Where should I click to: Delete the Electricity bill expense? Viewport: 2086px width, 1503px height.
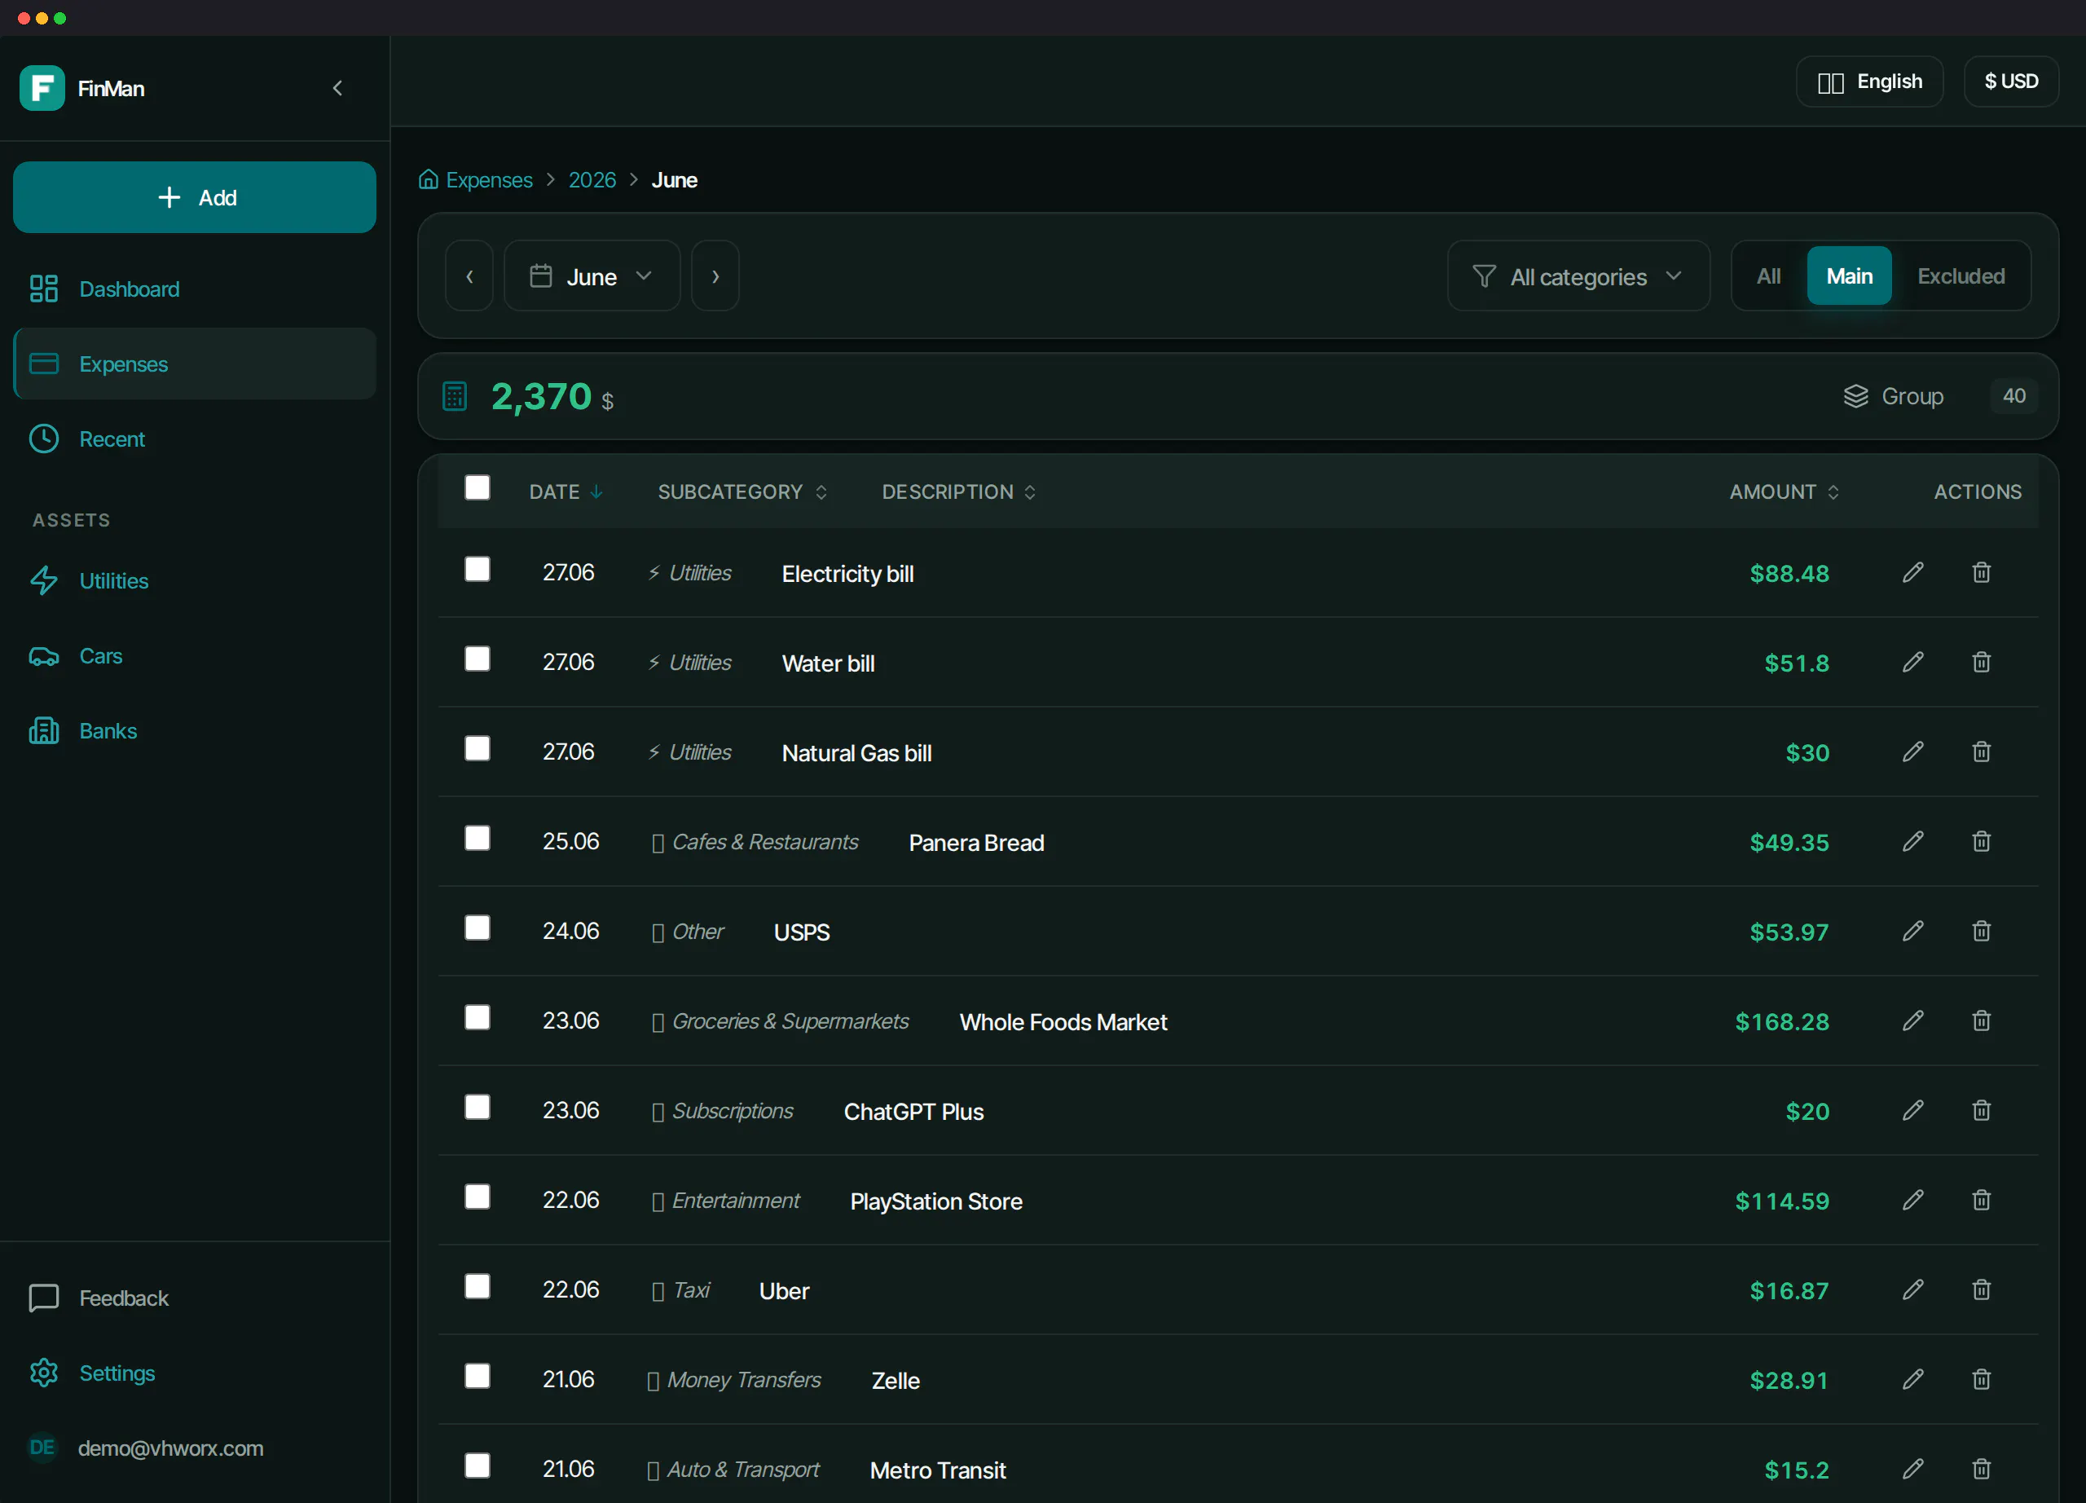pos(1981,572)
